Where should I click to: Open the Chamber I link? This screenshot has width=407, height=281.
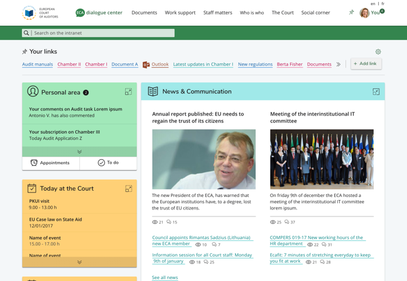click(96, 64)
